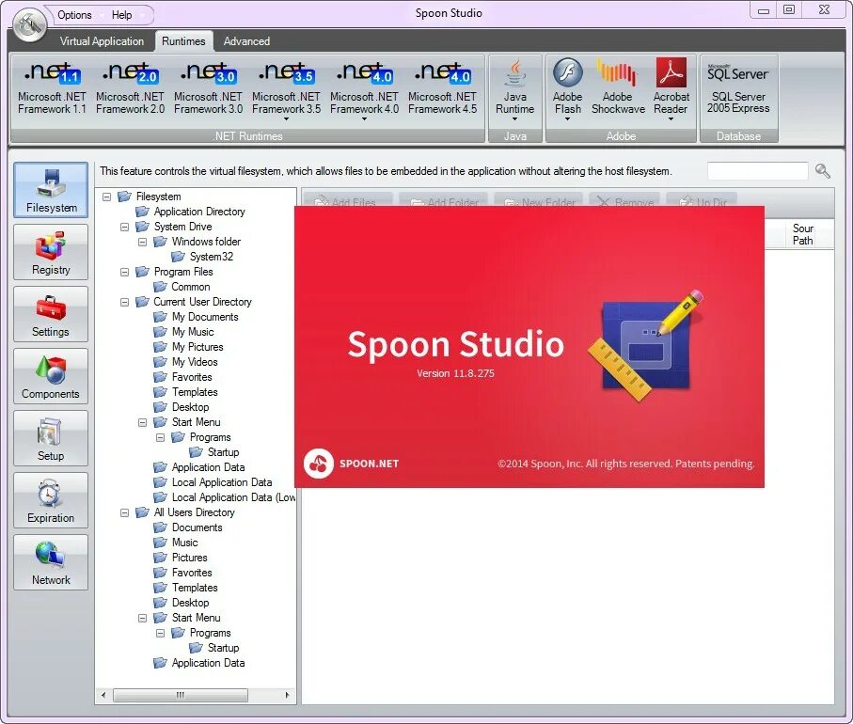Image resolution: width=853 pixels, height=724 pixels.
Task: Click the Spoon.net cherry logo on splash
Action: pos(318,464)
